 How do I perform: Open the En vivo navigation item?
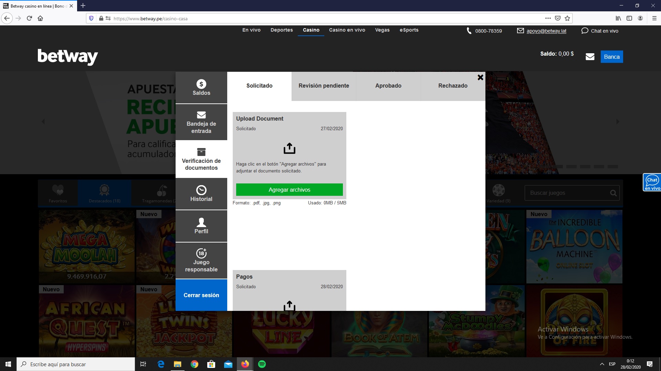point(251,30)
